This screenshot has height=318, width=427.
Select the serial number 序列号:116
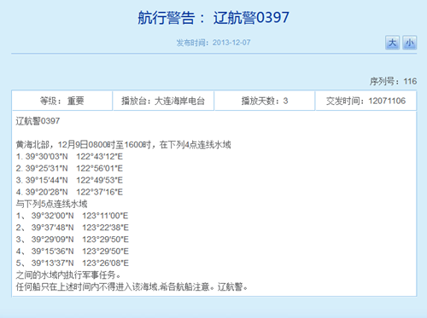[393, 81]
